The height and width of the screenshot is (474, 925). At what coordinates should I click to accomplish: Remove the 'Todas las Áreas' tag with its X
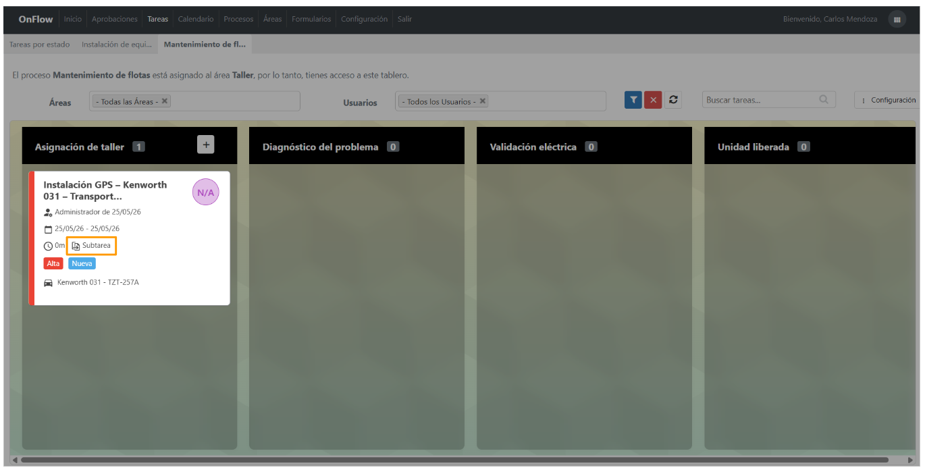(x=165, y=101)
